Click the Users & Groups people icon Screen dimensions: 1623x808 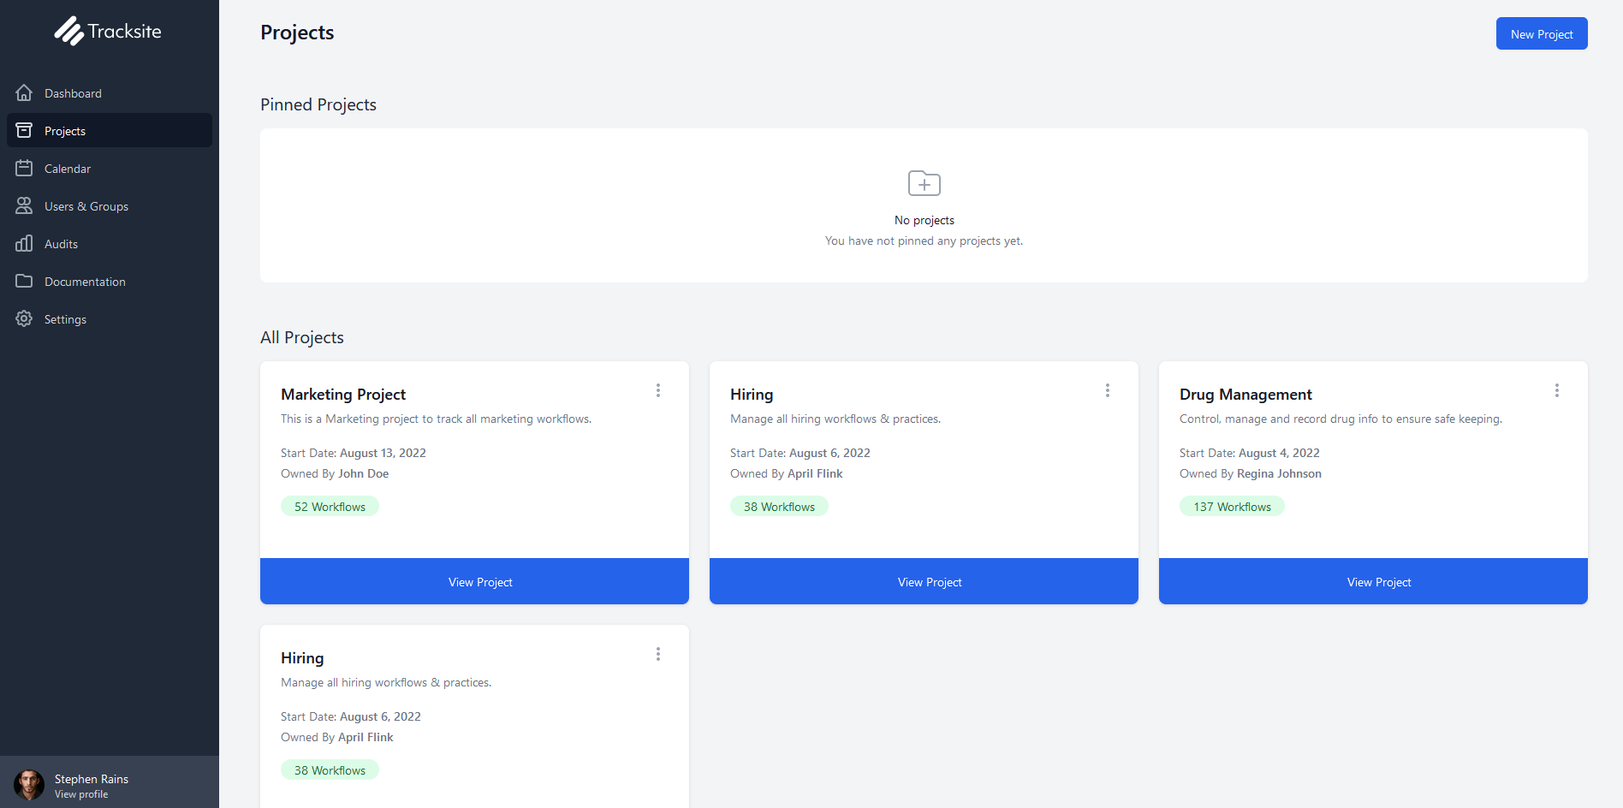24,205
